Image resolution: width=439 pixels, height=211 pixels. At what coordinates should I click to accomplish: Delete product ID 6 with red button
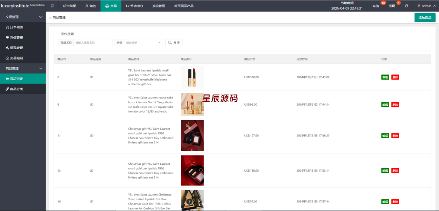[395, 77]
